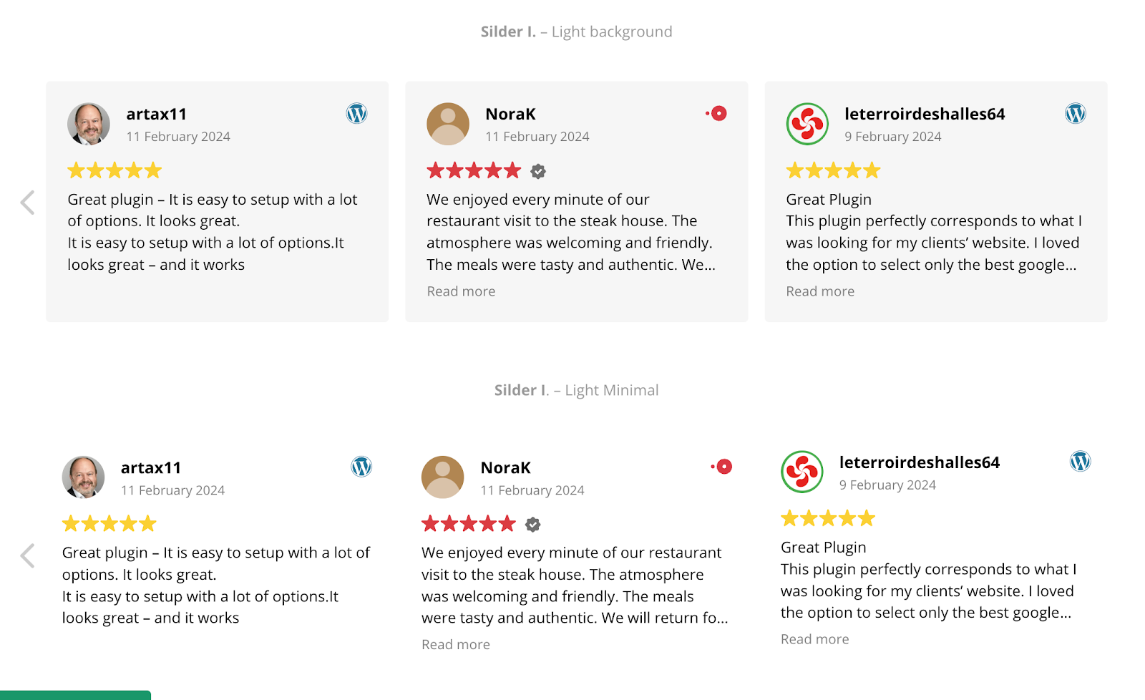Click leterroirdeshalles64 avatar in bottom slider
This screenshot has height=700, width=1145.
coord(802,472)
